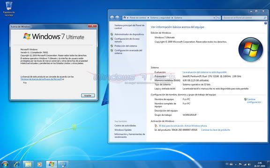Open 'Configuración avanzada del sistema'

128,52
